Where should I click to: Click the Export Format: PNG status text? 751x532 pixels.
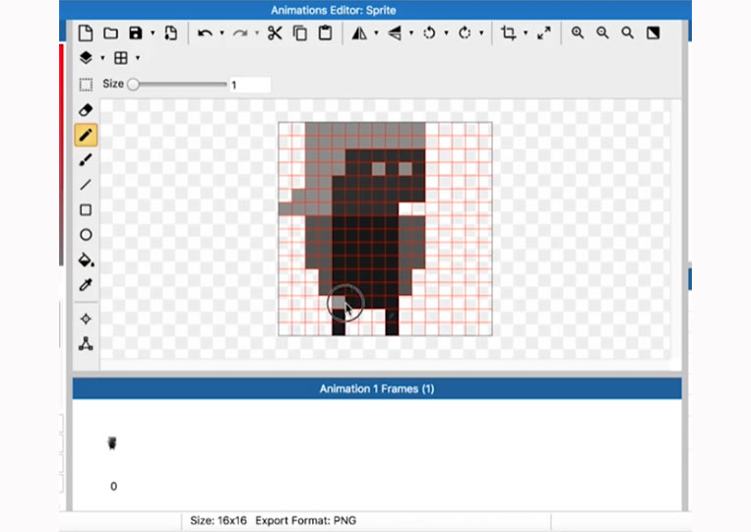coord(305,520)
